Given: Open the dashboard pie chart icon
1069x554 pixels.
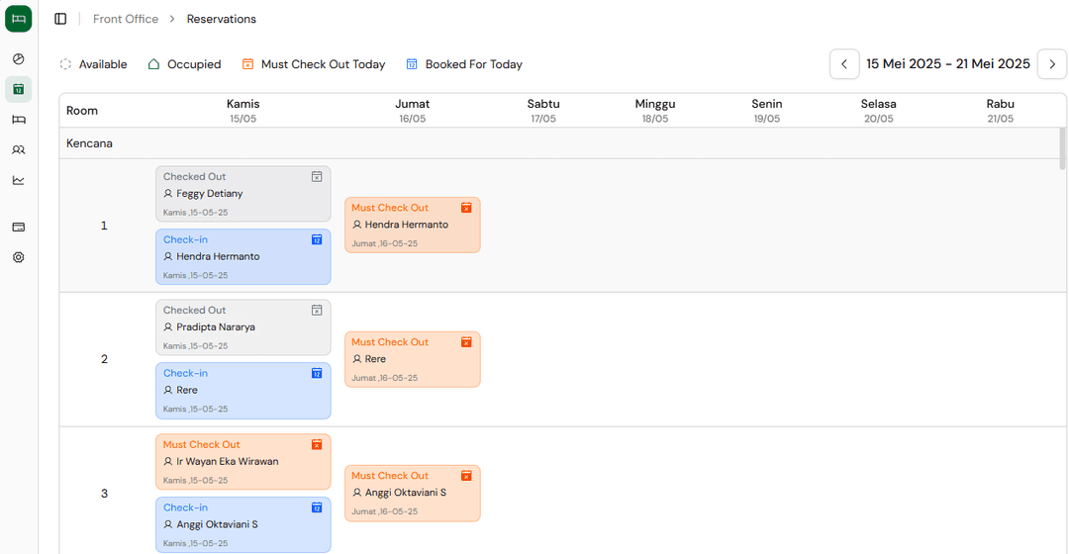Looking at the screenshot, I should (19, 59).
